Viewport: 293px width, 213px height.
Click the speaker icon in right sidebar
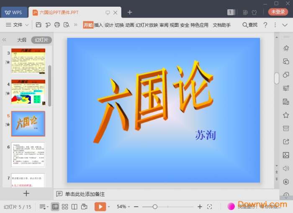point(286,169)
